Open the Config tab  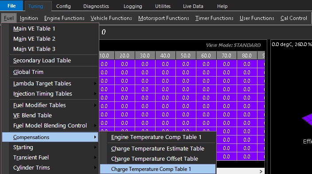[63, 6]
